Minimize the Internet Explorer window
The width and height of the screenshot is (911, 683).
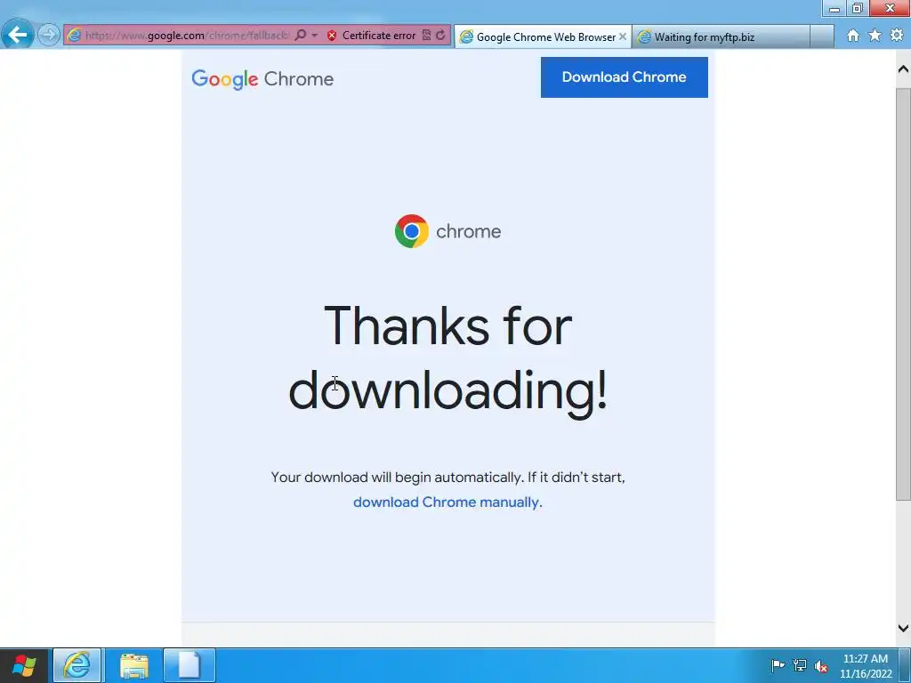(834, 8)
